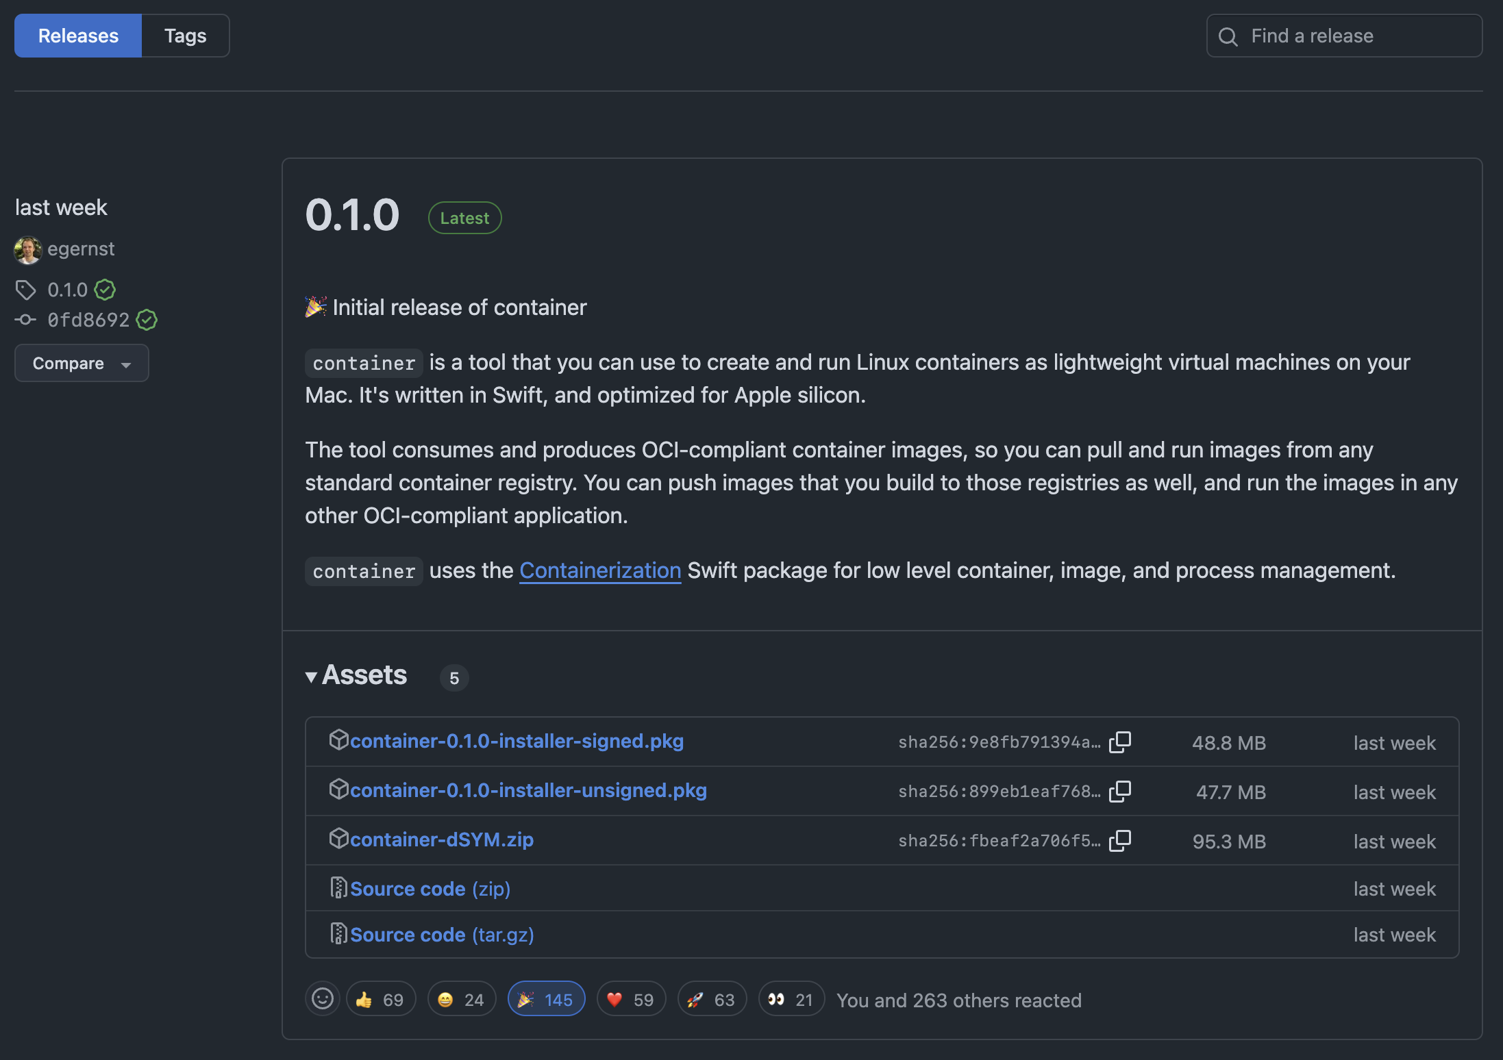Download container-0.1.0-installer-signed.pkg
The height and width of the screenshot is (1060, 1503).
click(517, 741)
